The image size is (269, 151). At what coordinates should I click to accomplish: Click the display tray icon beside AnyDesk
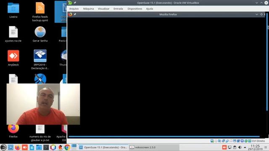(x=229, y=147)
